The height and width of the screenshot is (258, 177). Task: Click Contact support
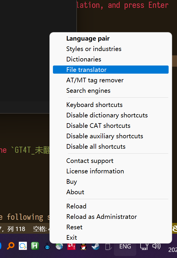(90, 161)
